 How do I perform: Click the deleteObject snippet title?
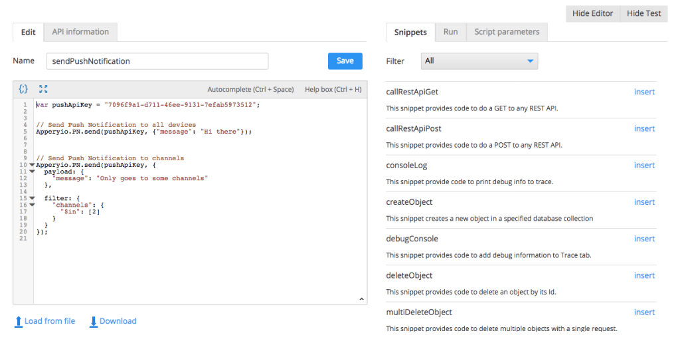(409, 276)
